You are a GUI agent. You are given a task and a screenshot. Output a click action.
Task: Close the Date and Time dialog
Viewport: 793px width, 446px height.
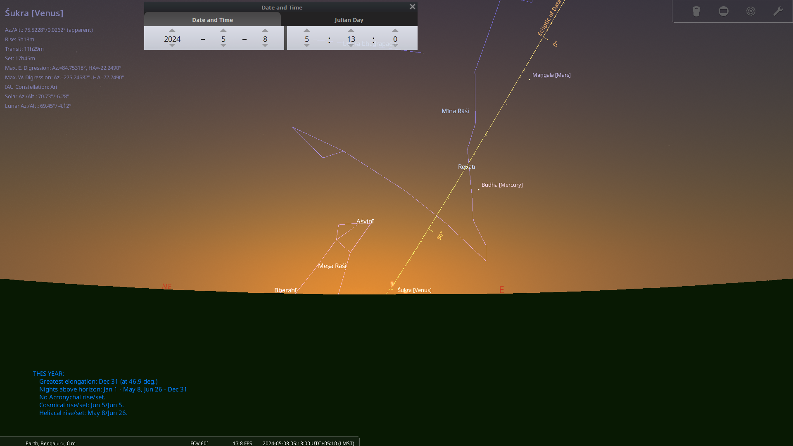[x=412, y=7]
